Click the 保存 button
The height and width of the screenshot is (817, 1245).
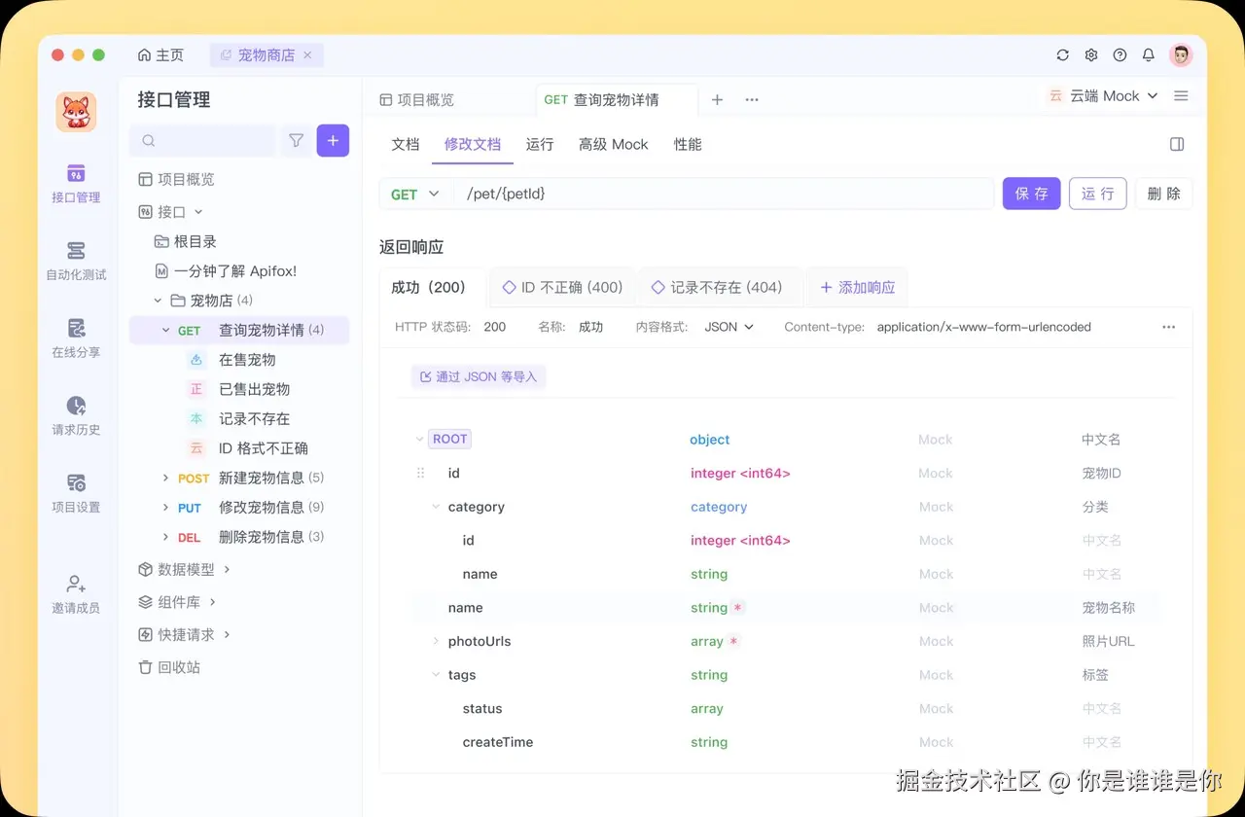[1031, 194]
